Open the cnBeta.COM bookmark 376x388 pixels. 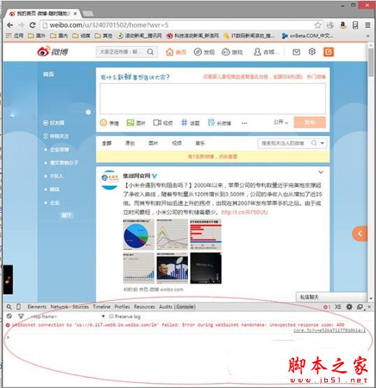tap(308, 36)
